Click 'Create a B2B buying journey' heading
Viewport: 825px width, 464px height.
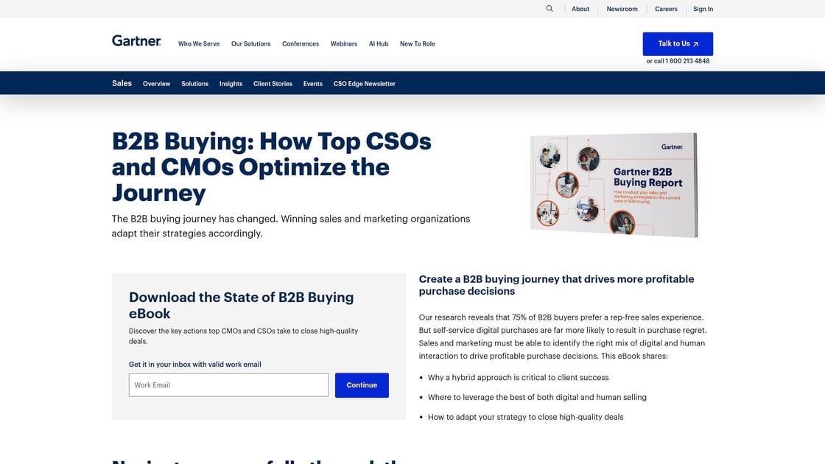(556, 285)
